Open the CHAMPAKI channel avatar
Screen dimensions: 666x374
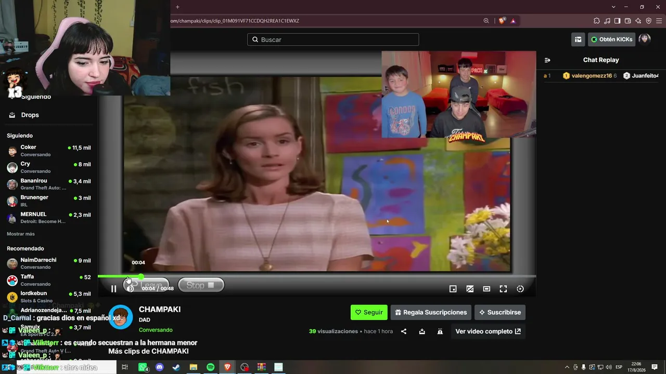(x=121, y=317)
